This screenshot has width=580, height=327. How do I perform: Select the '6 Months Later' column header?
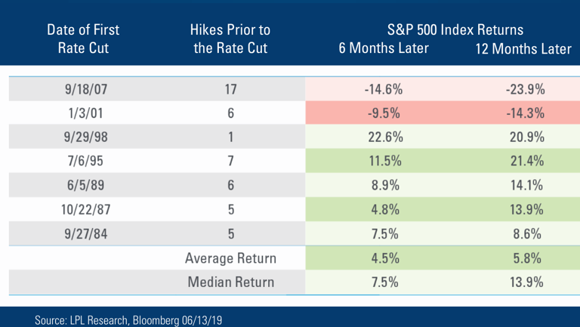click(384, 48)
